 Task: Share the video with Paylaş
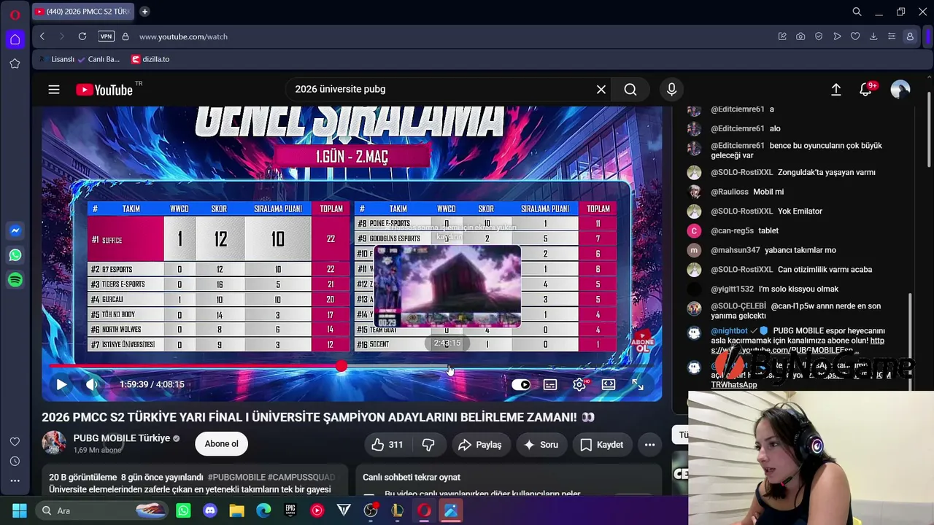pos(480,444)
